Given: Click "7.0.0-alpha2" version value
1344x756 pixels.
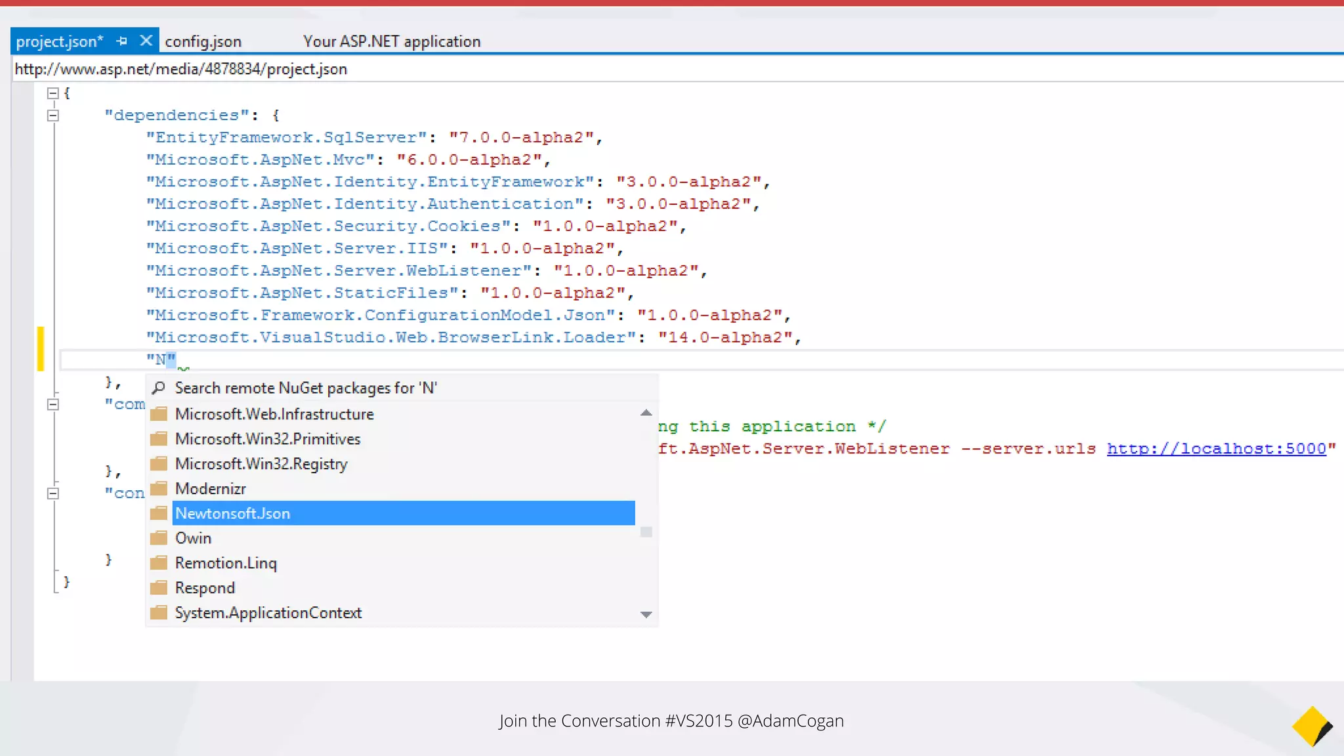Looking at the screenshot, I should click(x=522, y=138).
